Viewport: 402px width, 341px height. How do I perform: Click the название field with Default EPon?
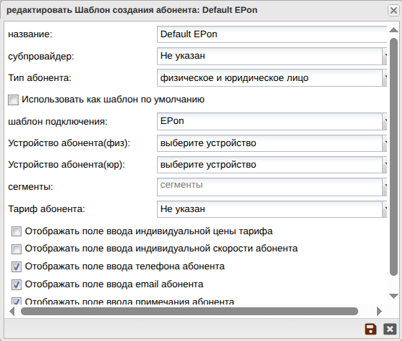[x=272, y=34]
